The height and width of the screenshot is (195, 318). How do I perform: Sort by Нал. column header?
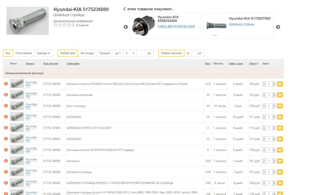[207, 64]
